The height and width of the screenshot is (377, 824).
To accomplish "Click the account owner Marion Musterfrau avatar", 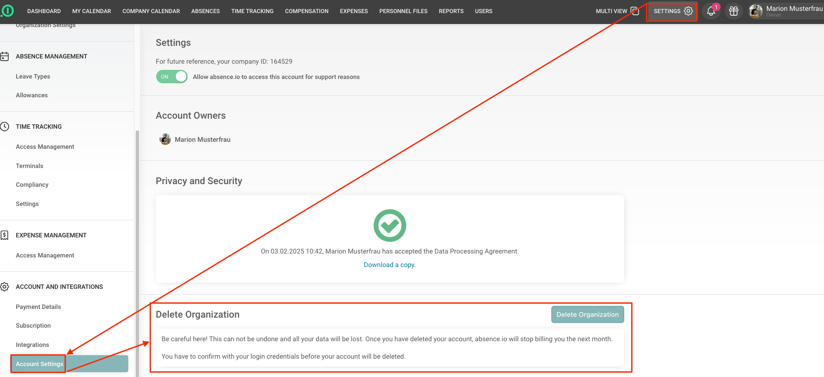I will click(165, 140).
